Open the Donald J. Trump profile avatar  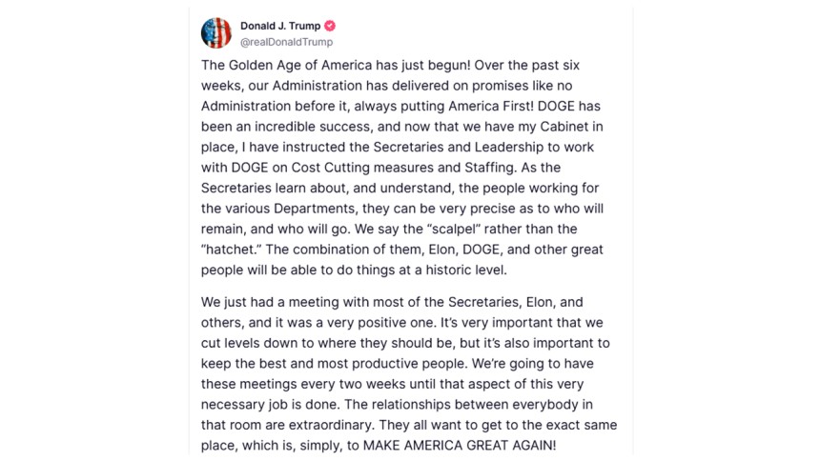click(x=216, y=33)
